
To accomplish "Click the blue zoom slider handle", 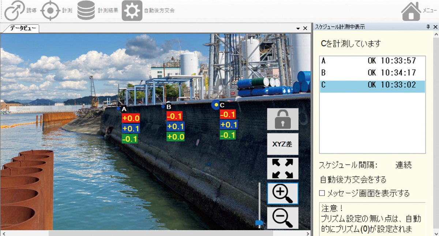I will coord(259,222).
